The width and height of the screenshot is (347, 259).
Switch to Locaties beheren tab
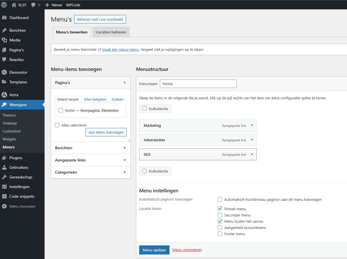(111, 32)
